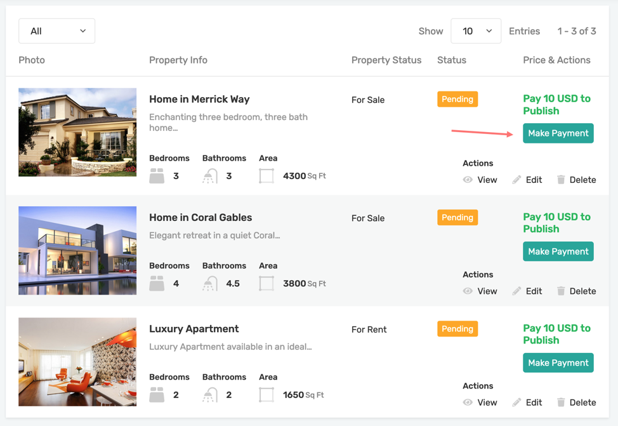Click Delete link for Home in Merrick Way
Image resolution: width=618 pixels, height=426 pixels.
coord(582,180)
